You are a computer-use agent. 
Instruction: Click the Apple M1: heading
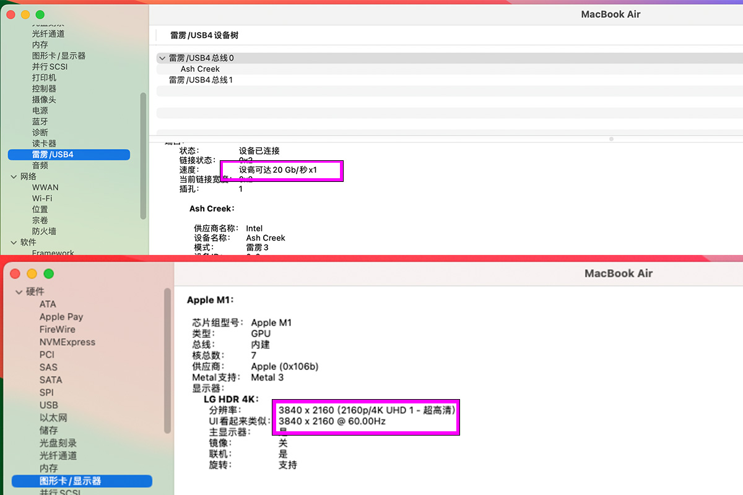[x=210, y=300]
